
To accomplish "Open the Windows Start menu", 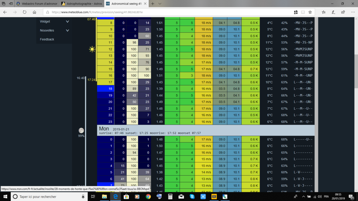I will point(5,196).
